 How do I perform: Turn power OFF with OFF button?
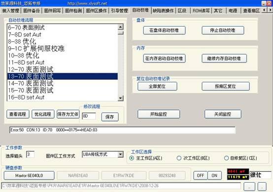(201, 176)
